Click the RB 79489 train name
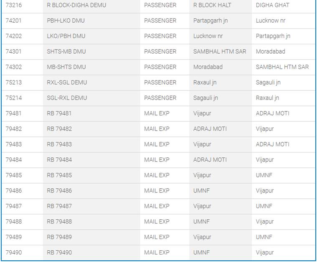The width and height of the screenshot is (317, 262). [59, 237]
